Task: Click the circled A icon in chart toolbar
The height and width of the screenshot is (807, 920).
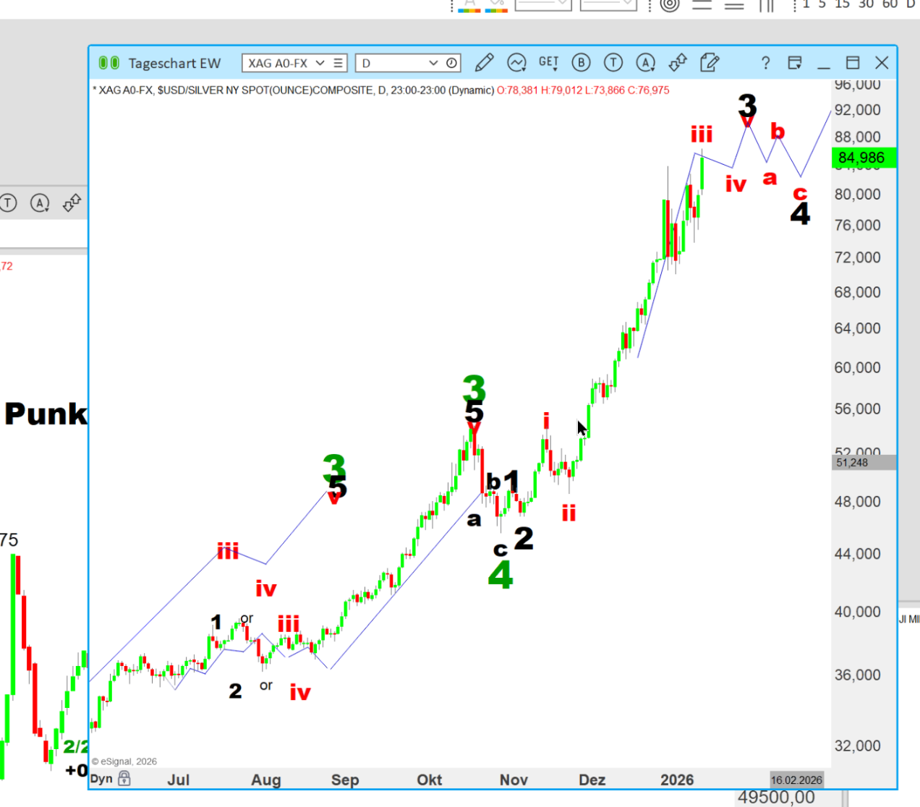Action: click(x=645, y=63)
